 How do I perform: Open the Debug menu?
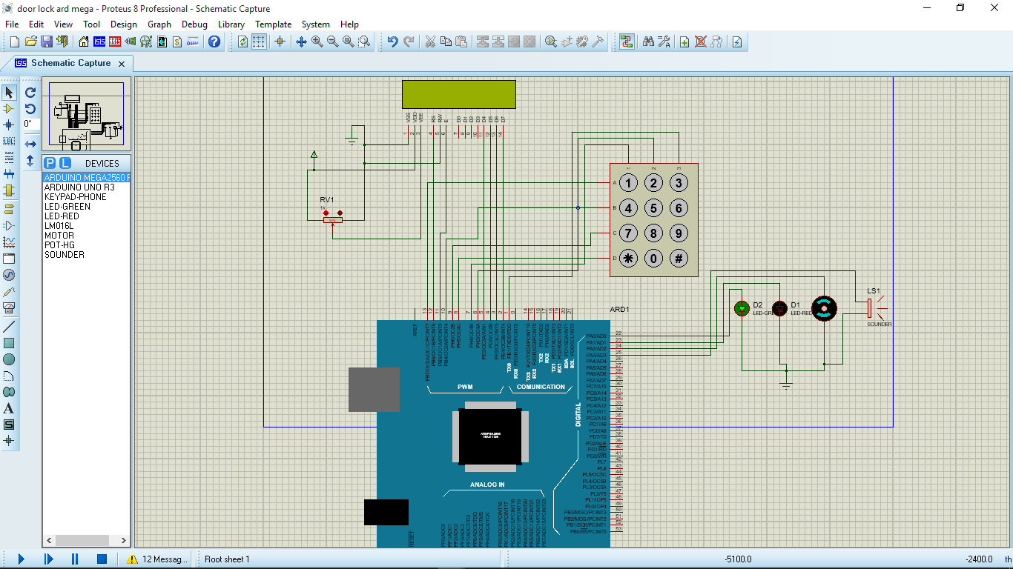coord(194,24)
